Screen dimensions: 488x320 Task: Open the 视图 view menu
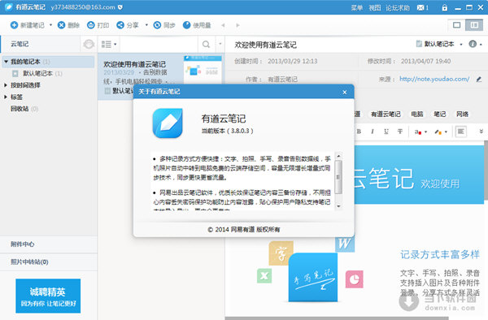375,8
